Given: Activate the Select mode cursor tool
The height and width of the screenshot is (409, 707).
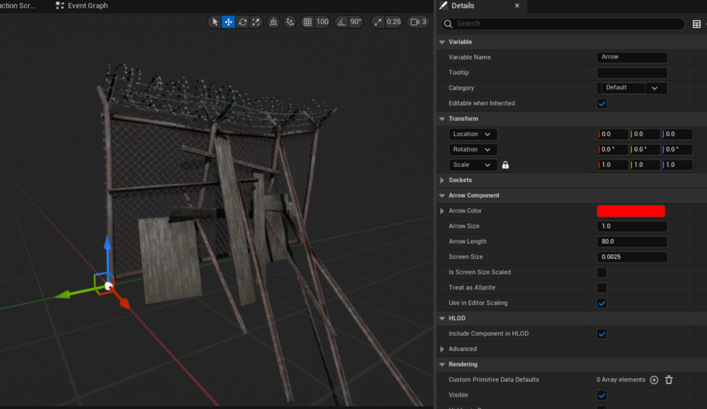Looking at the screenshot, I should pos(215,22).
